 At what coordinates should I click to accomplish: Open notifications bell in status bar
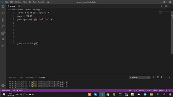[x=170, y=91]
